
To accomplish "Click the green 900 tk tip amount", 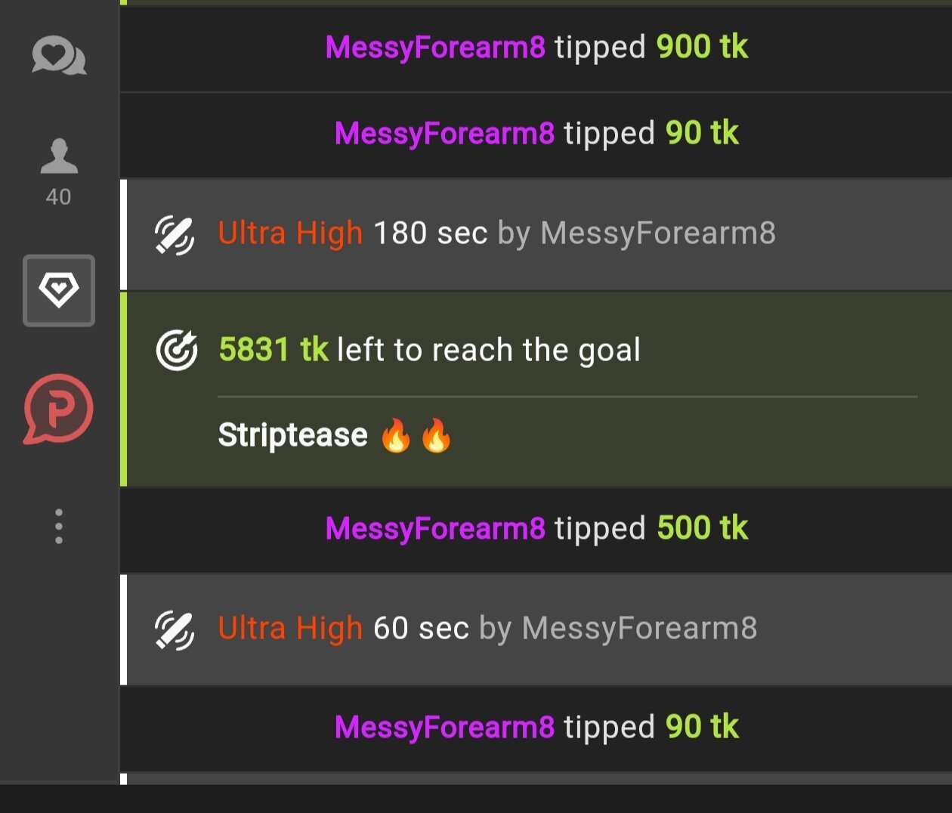I will click(x=702, y=48).
